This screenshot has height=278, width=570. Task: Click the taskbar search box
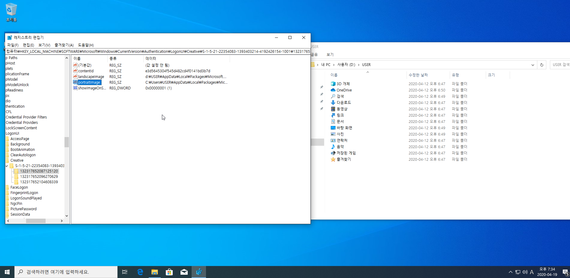(66, 272)
